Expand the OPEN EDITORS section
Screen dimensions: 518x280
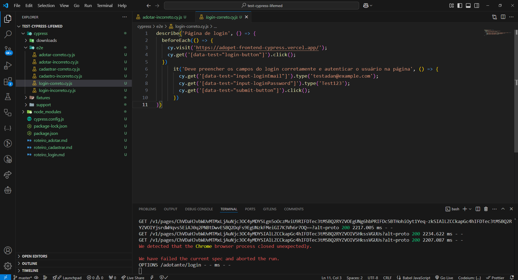(74, 256)
